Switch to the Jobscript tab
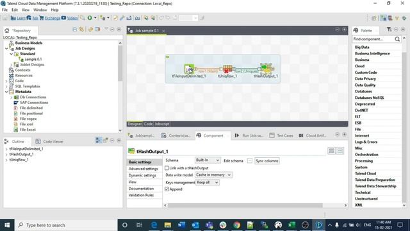The height and width of the screenshot is (231, 410). [x=162, y=124]
